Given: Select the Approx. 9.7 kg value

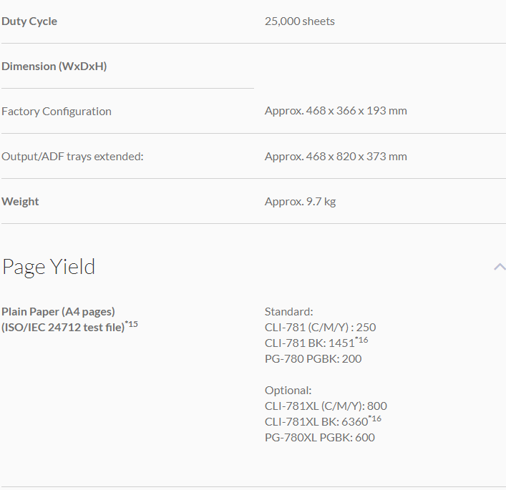Looking at the screenshot, I should (300, 202).
